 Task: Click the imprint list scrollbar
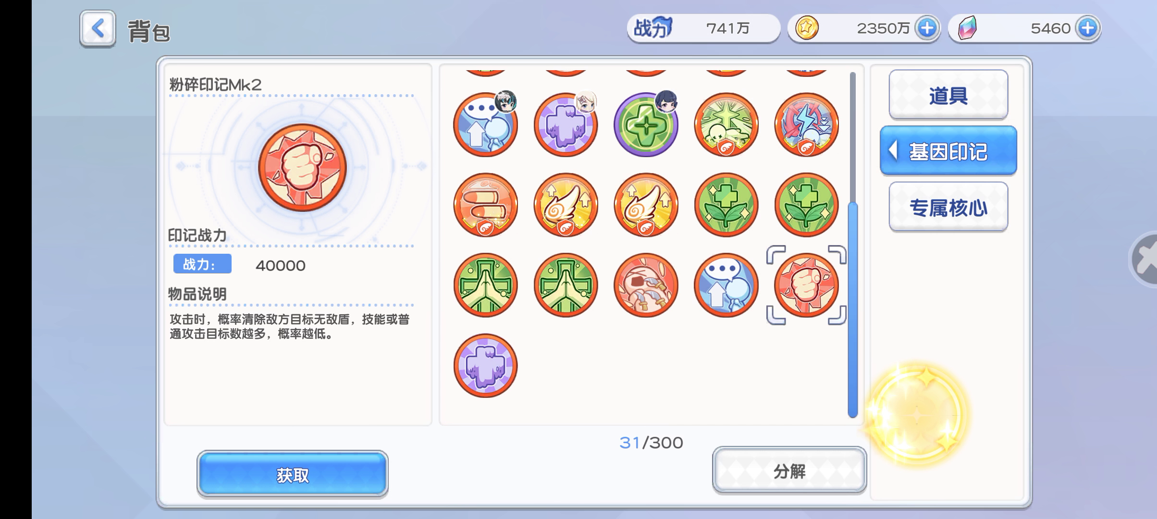[x=853, y=245]
